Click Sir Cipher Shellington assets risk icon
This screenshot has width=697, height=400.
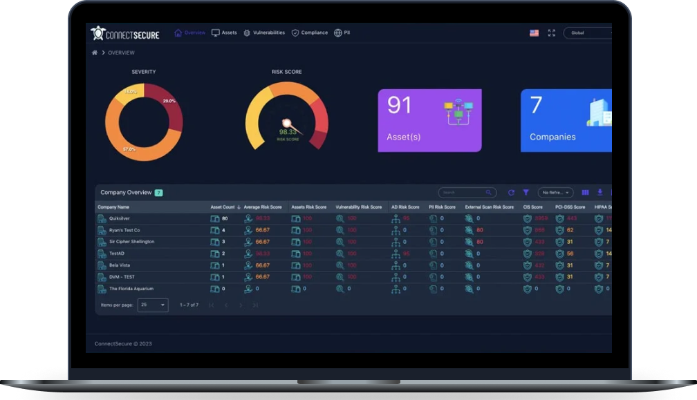click(296, 242)
